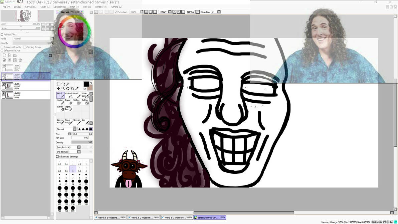Select the AirBrush tool
The image size is (398, 224).
(69, 95)
